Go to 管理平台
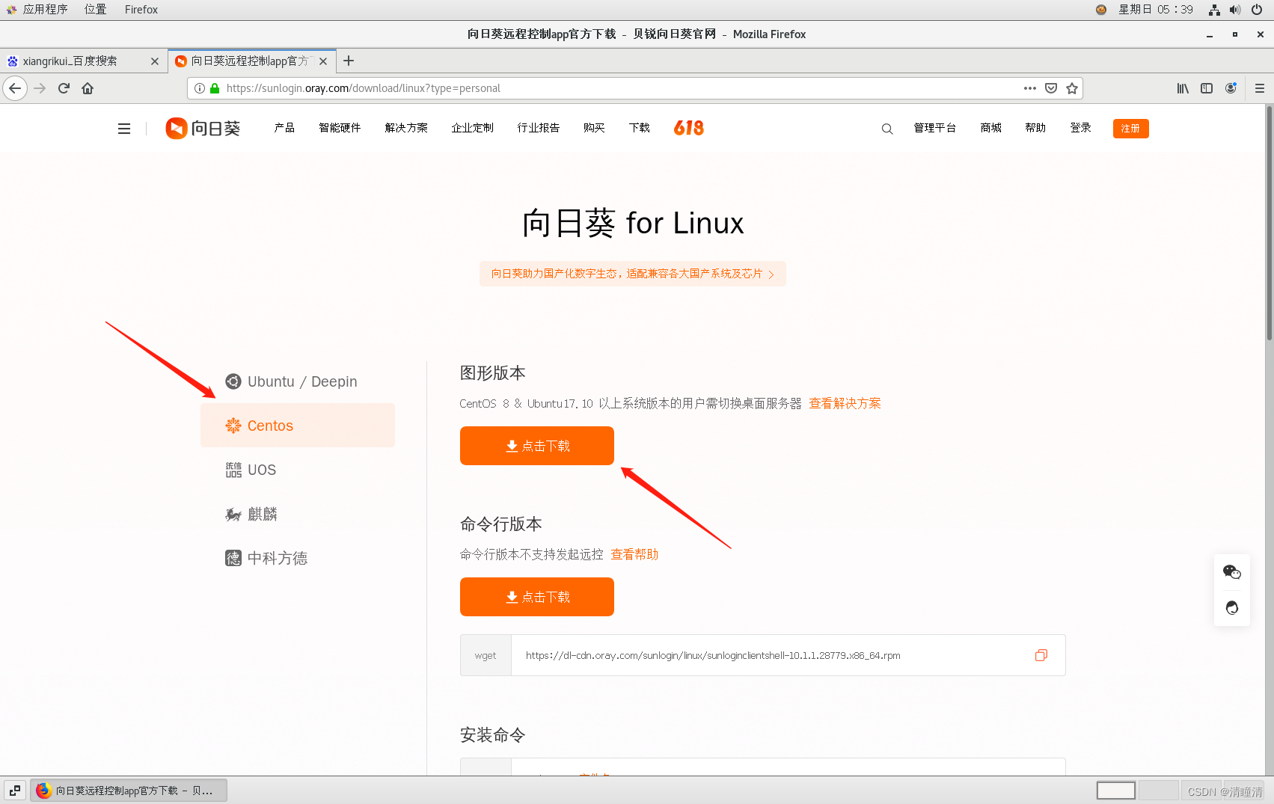1274x804 pixels. pyautogui.click(x=935, y=128)
